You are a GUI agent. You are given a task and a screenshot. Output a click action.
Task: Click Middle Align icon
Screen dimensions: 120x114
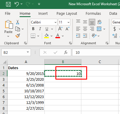pos(85,22)
